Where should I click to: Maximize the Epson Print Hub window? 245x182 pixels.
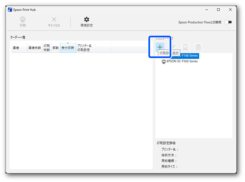(x=218, y=10)
